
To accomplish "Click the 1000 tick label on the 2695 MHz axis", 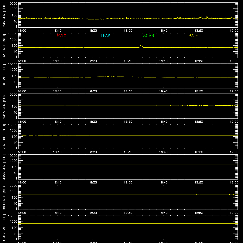I will tap(14, 131).
